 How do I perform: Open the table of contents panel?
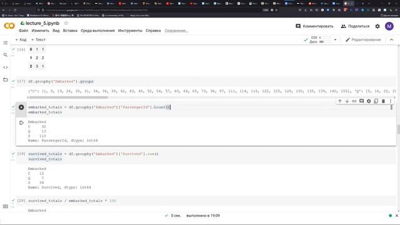click(x=6, y=42)
